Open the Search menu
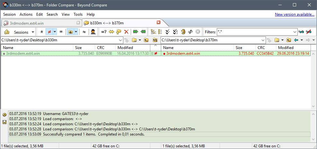Screen dimensions: 317x149 (52, 14)
